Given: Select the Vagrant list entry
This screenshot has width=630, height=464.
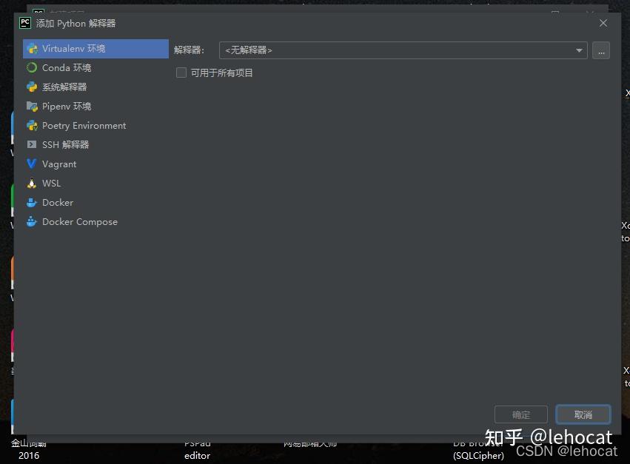Looking at the screenshot, I should click(x=95, y=164).
